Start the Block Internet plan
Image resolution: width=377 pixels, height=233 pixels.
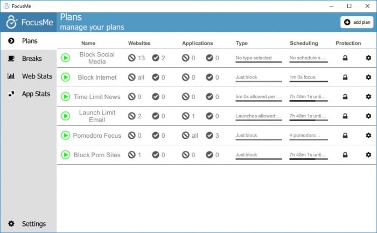click(x=65, y=77)
